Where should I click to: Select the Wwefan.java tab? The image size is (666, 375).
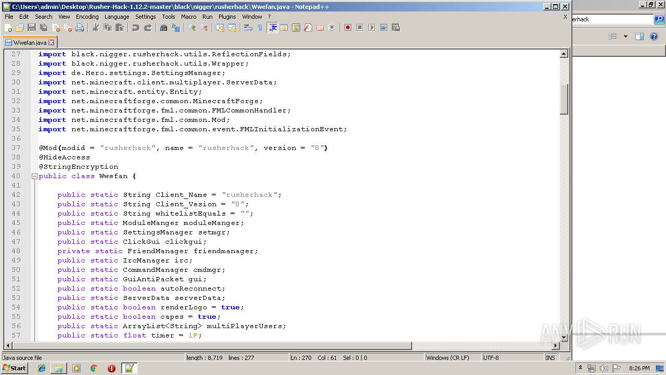30,43
